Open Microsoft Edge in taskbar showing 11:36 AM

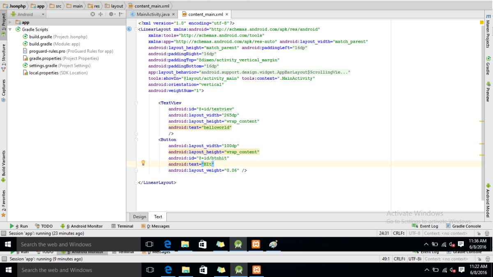pyautogui.click(x=168, y=244)
